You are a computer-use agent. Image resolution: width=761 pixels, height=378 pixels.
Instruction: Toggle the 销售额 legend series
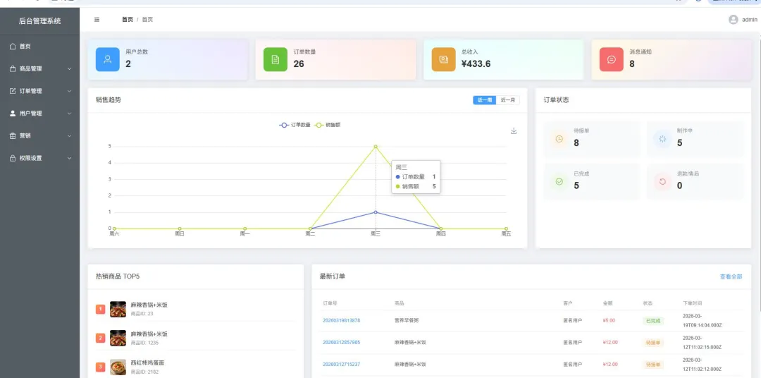click(327, 125)
